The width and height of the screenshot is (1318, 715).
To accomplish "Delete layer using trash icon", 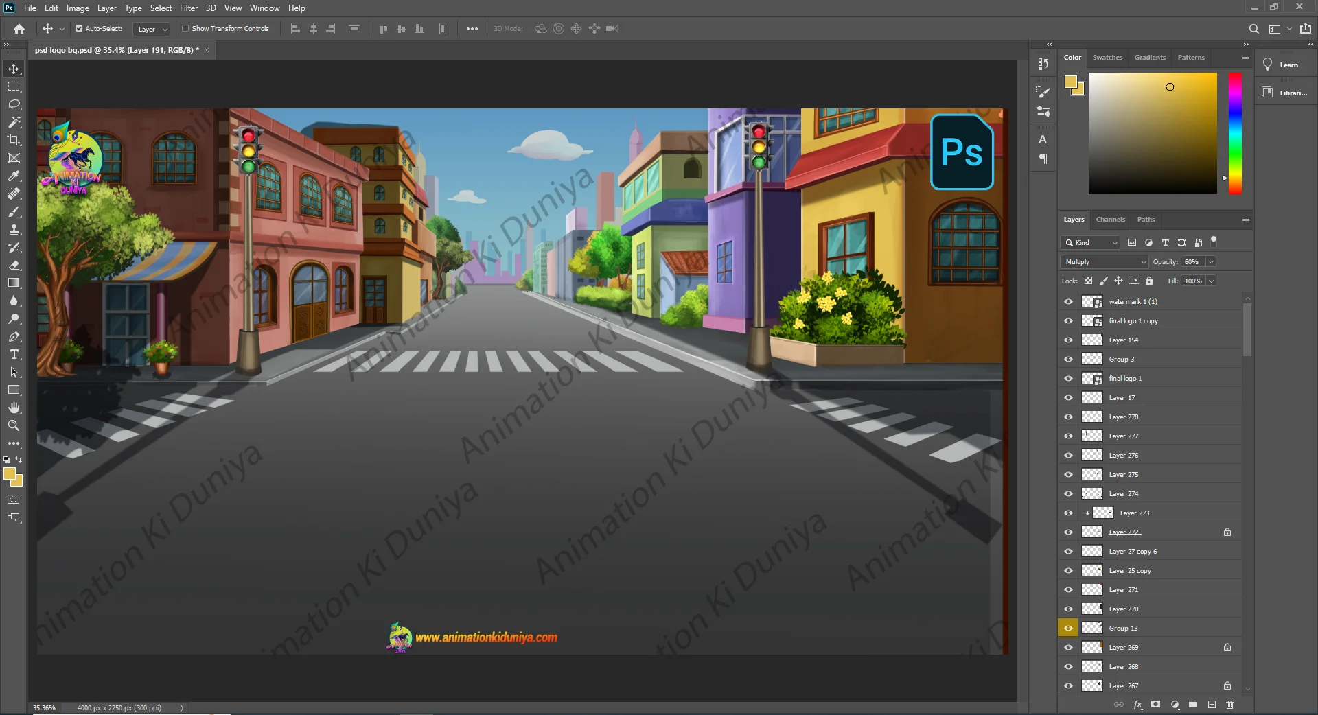I will (x=1229, y=705).
